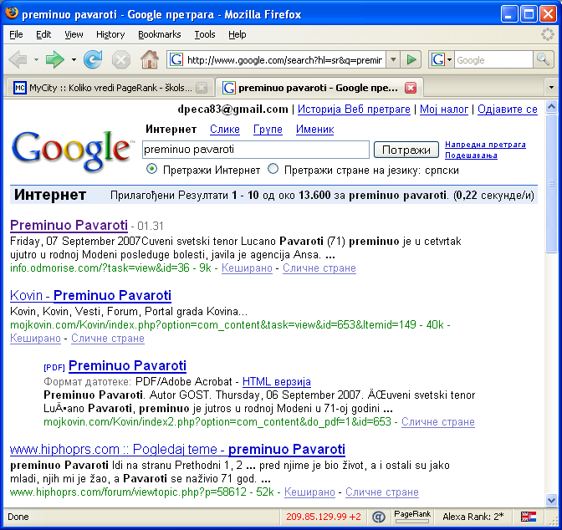This screenshot has width=562, height=530.
Task: Open the Edit menu
Action: pos(43,34)
